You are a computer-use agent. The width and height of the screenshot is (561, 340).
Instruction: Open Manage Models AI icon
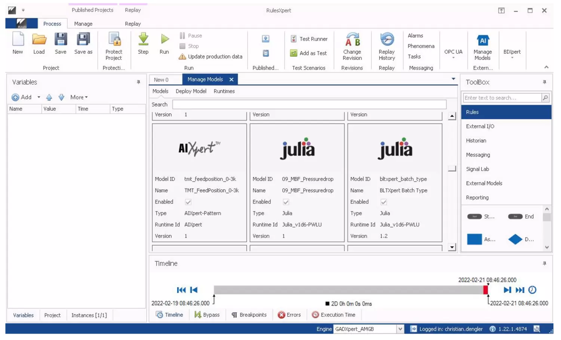[482, 40]
